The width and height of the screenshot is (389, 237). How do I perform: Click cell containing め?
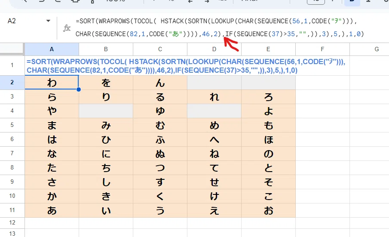point(214,125)
